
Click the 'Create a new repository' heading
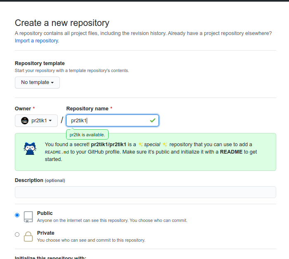(62, 23)
